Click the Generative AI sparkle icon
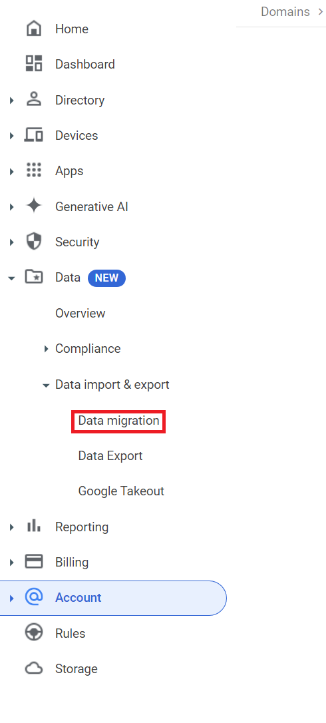Image resolution: width=326 pixels, height=723 pixels. pos(34,206)
